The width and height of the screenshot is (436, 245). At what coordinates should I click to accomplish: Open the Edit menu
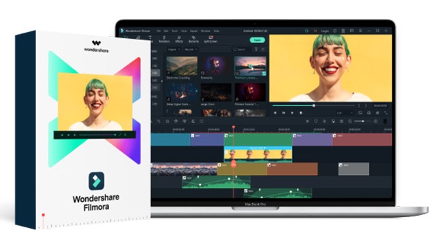166,31
